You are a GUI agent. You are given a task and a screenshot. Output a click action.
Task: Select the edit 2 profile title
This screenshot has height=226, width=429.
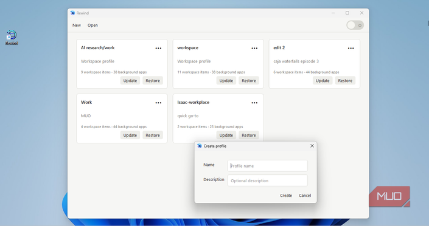pos(279,48)
